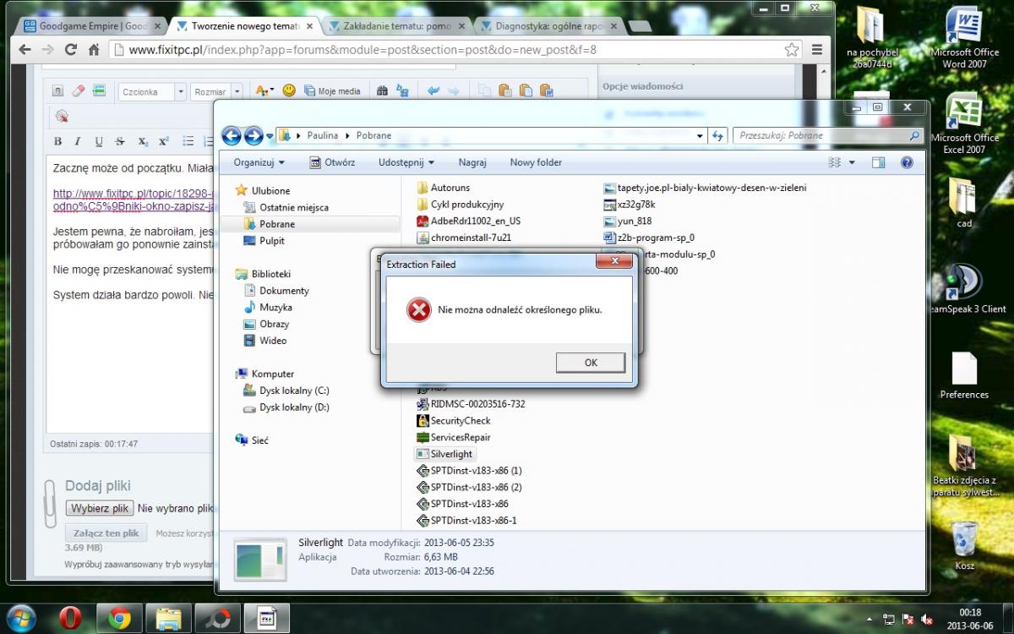Select Pulpit in the navigation pane
Screen dimensions: 1014x634
[x=271, y=241]
